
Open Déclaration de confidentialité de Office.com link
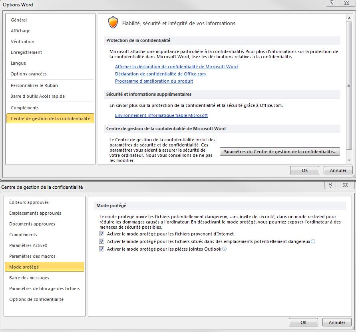click(x=160, y=74)
